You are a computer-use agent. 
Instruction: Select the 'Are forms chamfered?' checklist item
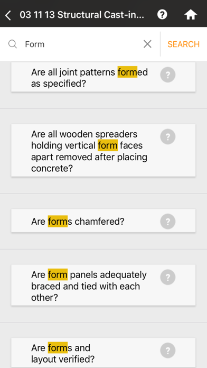pyautogui.click(x=103, y=220)
